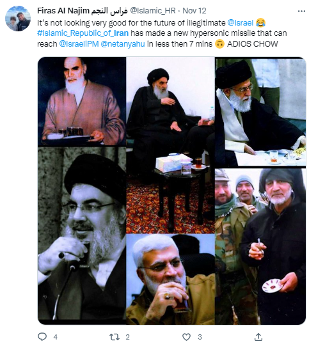The height and width of the screenshot is (344, 309).
Task: Open the three-dot more options menu
Action: [301, 11]
